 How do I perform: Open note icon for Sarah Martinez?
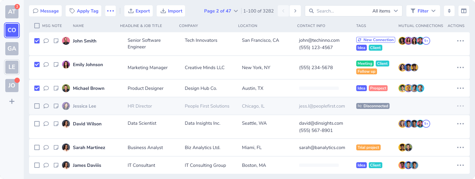click(x=56, y=147)
